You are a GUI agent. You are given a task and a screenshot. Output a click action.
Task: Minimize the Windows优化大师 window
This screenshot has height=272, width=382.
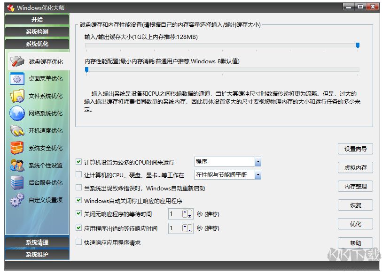click(349, 7)
